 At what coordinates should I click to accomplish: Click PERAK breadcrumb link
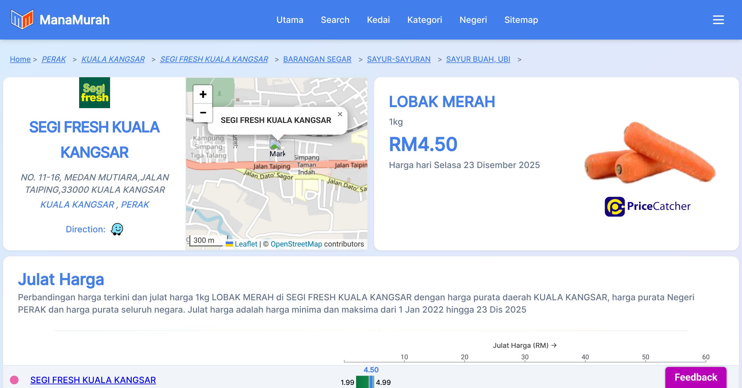point(54,59)
